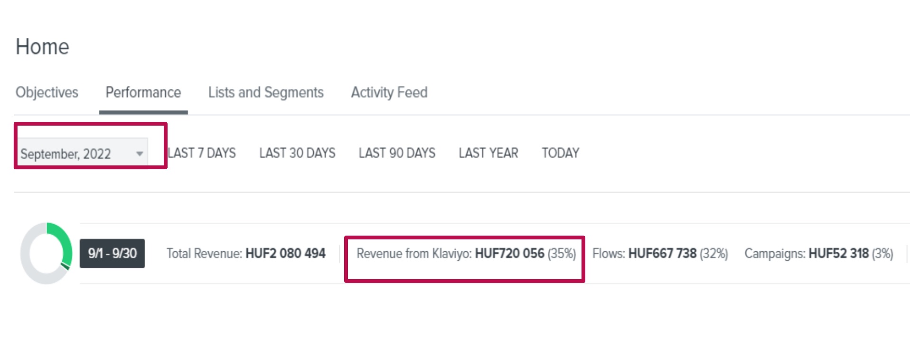910x338 pixels.
Task: Switch to Lists and Segments tab
Action: 266,92
